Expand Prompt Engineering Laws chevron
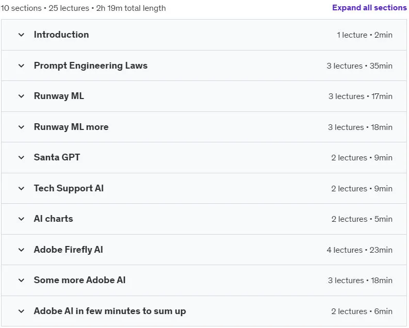The width and height of the screenshot is (409, 328). click(21, 65)
